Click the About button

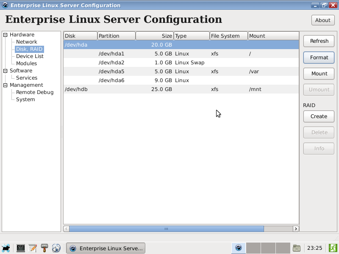point(323,20)
